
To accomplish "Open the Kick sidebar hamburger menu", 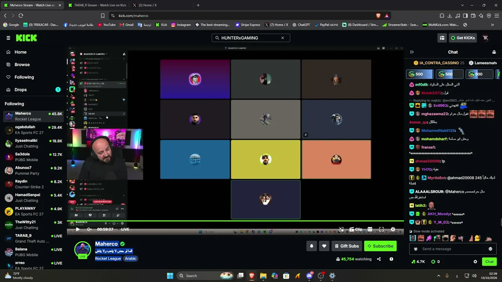I will (8, 38).
